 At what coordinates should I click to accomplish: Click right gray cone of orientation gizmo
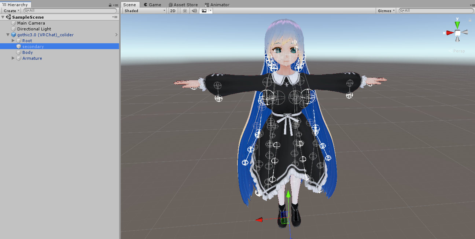tap(465, 32)
